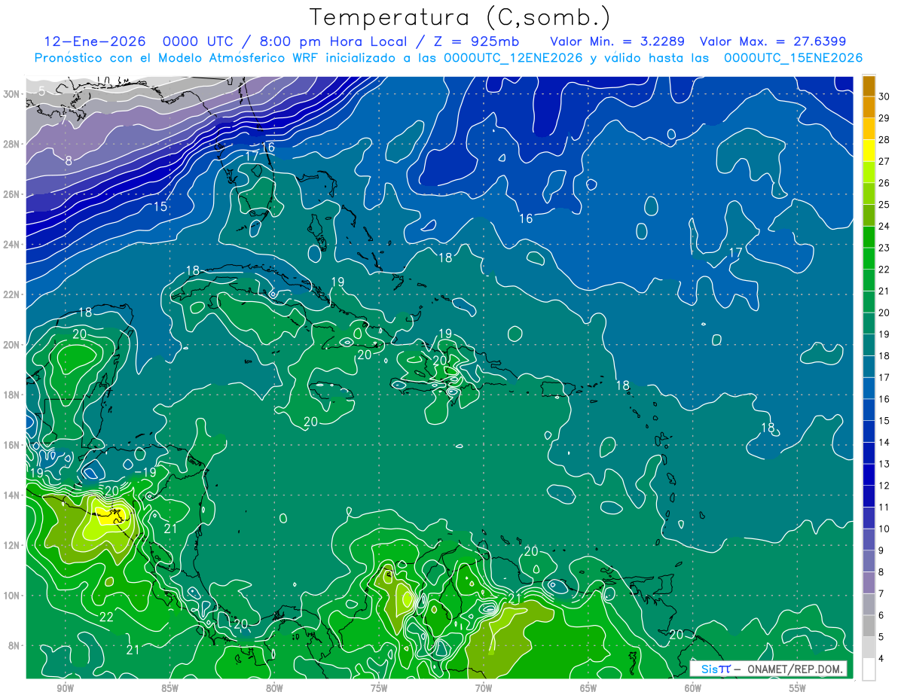The width and height of the screenshot is (904, 698).
Task: Click the contour label 15 on the map
Action: pos(160,207)
